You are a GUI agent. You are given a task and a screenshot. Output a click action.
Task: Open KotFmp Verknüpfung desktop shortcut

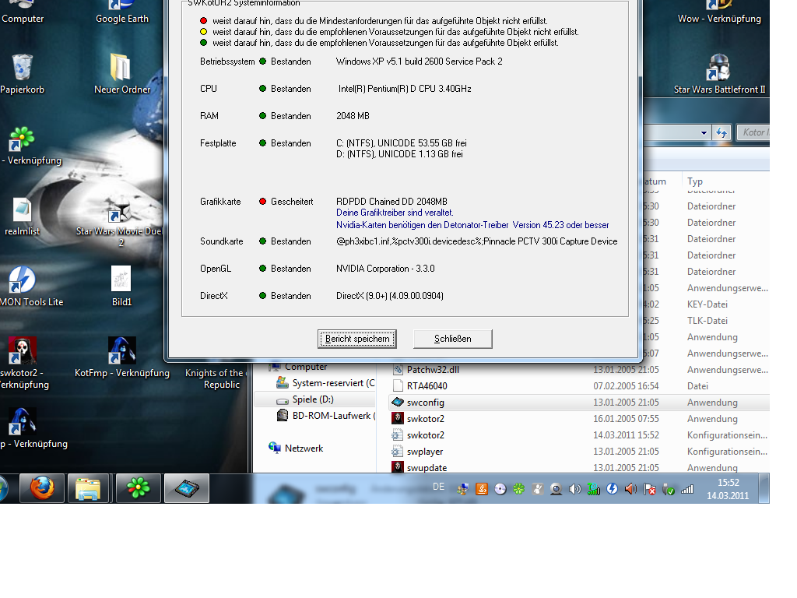coord(122,357)
